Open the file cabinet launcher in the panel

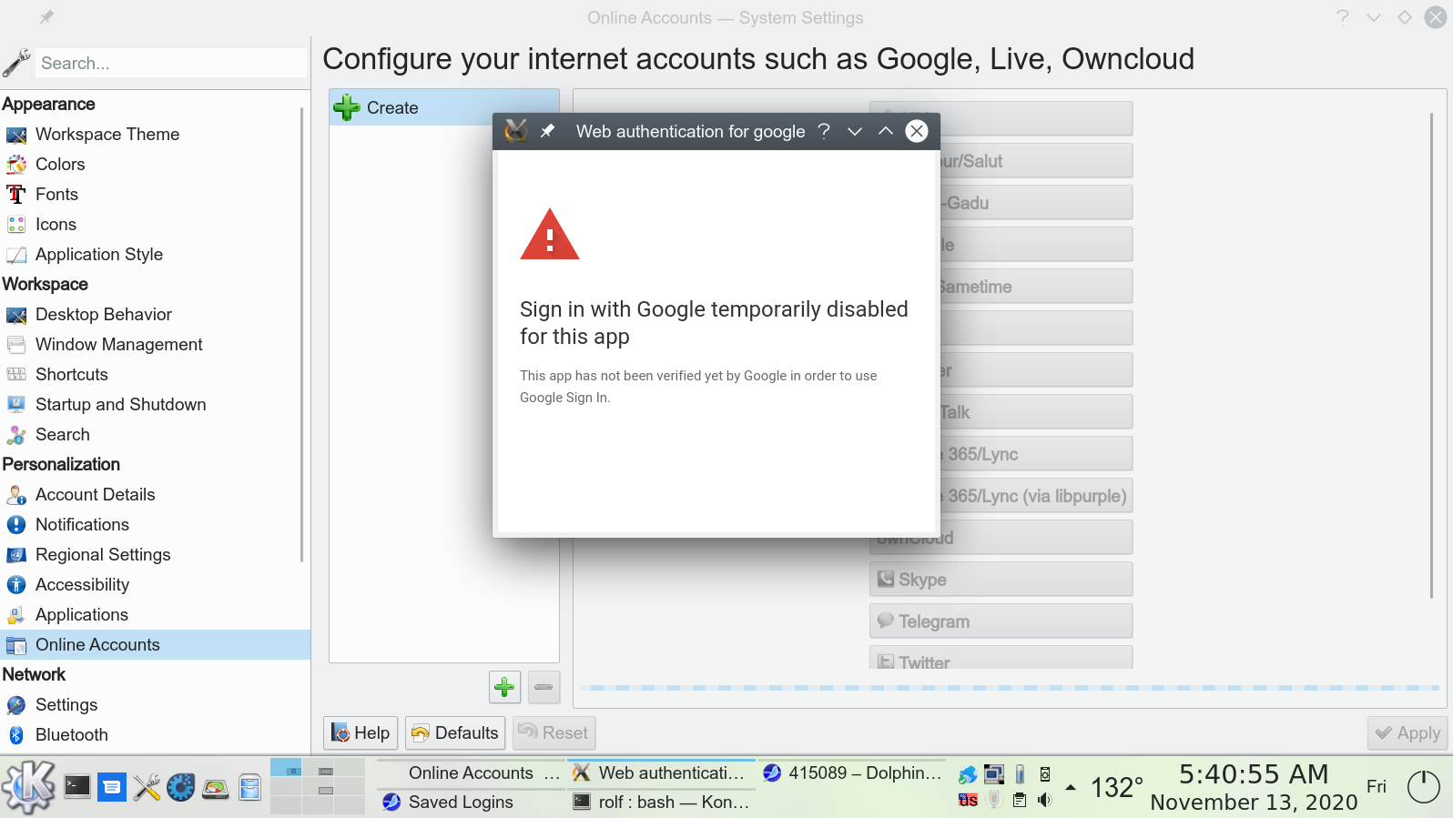pos(250,787)
